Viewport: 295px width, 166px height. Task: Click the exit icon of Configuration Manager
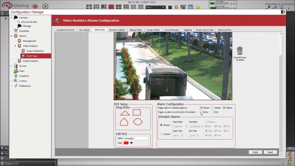(x=283, y=12)
